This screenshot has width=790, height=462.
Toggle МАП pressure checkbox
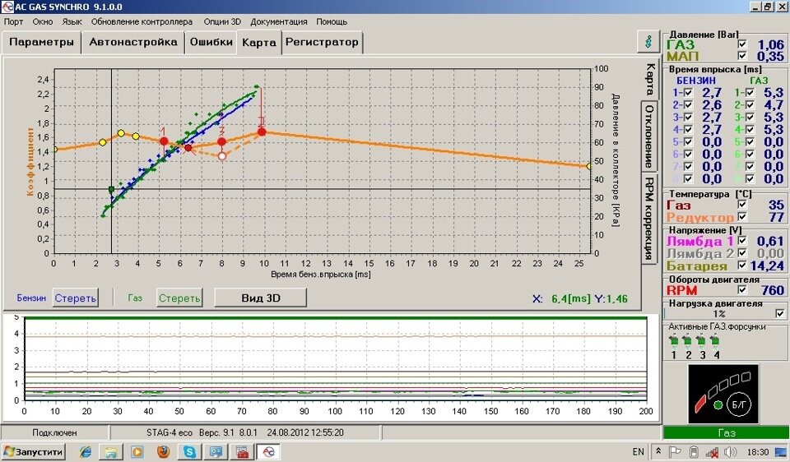[x=742, y=55]
